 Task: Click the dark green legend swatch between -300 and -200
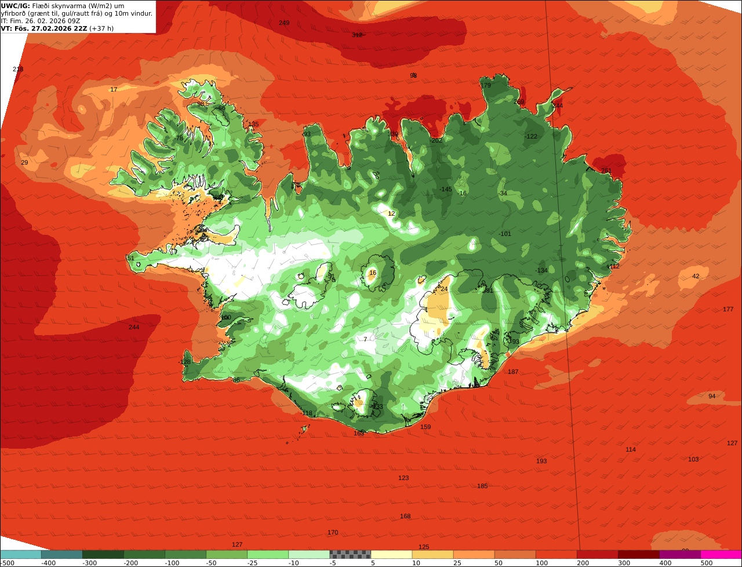103,554
